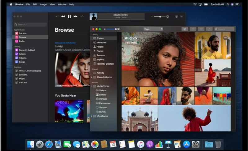
Task: Open the Image menu
Action: 43,4
